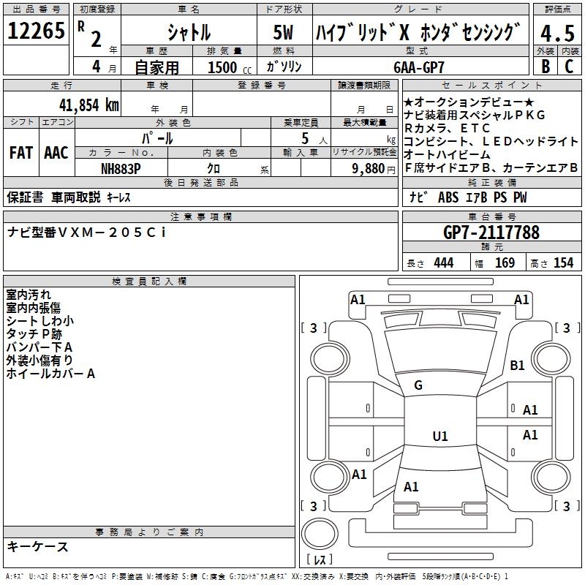Click inspector note タッチP跡
The height and width of the screenshot is (585, 585).
34,334
